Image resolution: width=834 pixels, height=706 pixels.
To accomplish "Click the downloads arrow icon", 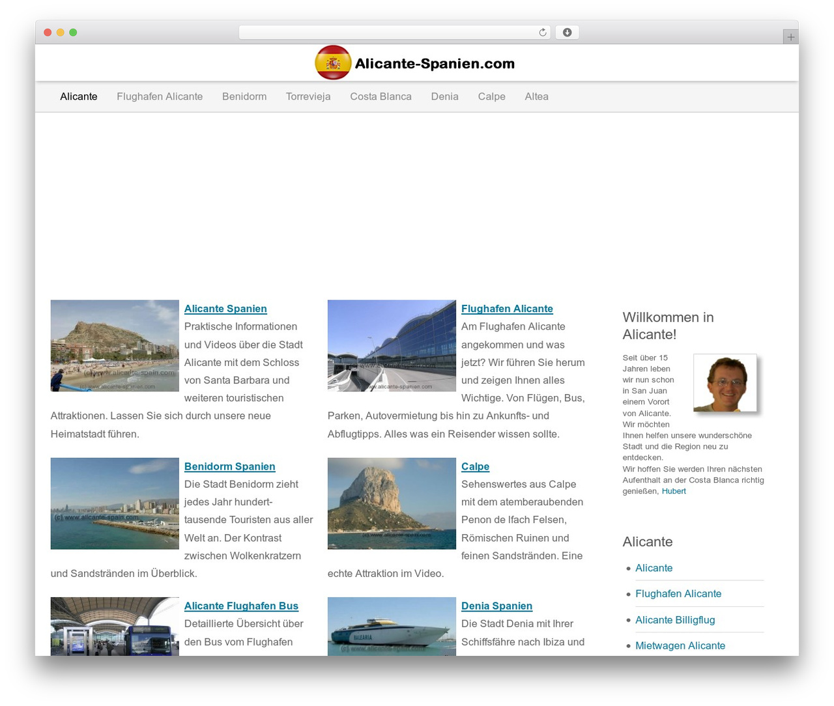I will pyautogui.click(x=567, y=33).
